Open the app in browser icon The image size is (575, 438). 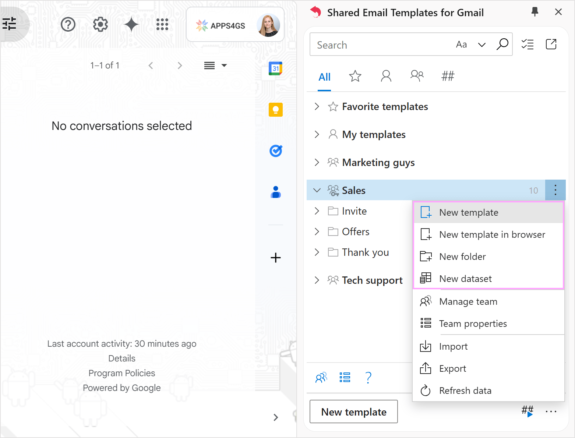pos(551,44)
